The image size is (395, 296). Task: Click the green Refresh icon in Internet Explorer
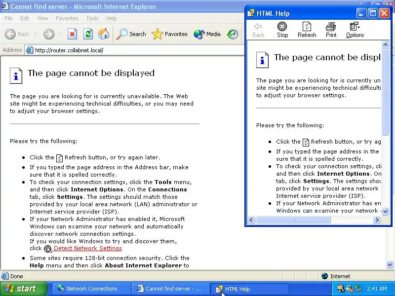click(88, 34)
